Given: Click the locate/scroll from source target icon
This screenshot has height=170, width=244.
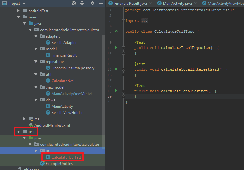Looking at the screenshot, I should click(x=74, y=3).
